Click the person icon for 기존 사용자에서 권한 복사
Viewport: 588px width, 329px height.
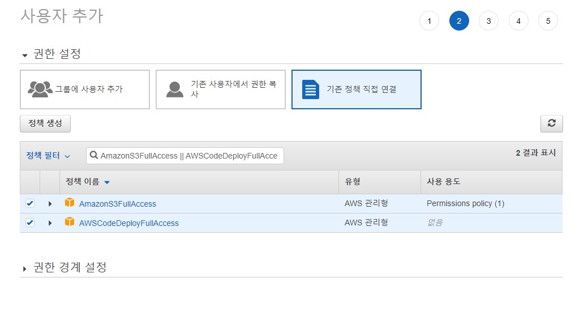pyautogui.click(x=175, y=89)
